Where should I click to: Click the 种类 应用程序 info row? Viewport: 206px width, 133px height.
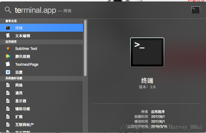coord(153,112)
